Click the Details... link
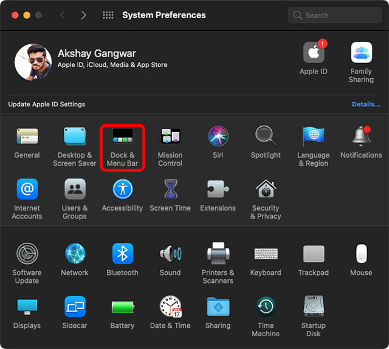Viewport: 389px width, 349px height. point(366,104)
